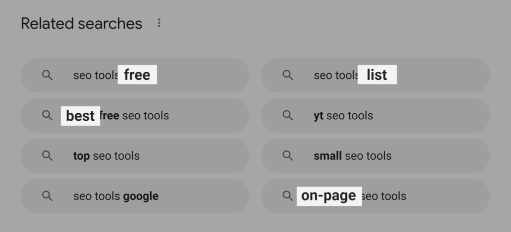511x232 pixels.
Task: Click magnifier icon next to 'on-page seo tools'
Action: [287, 196]
